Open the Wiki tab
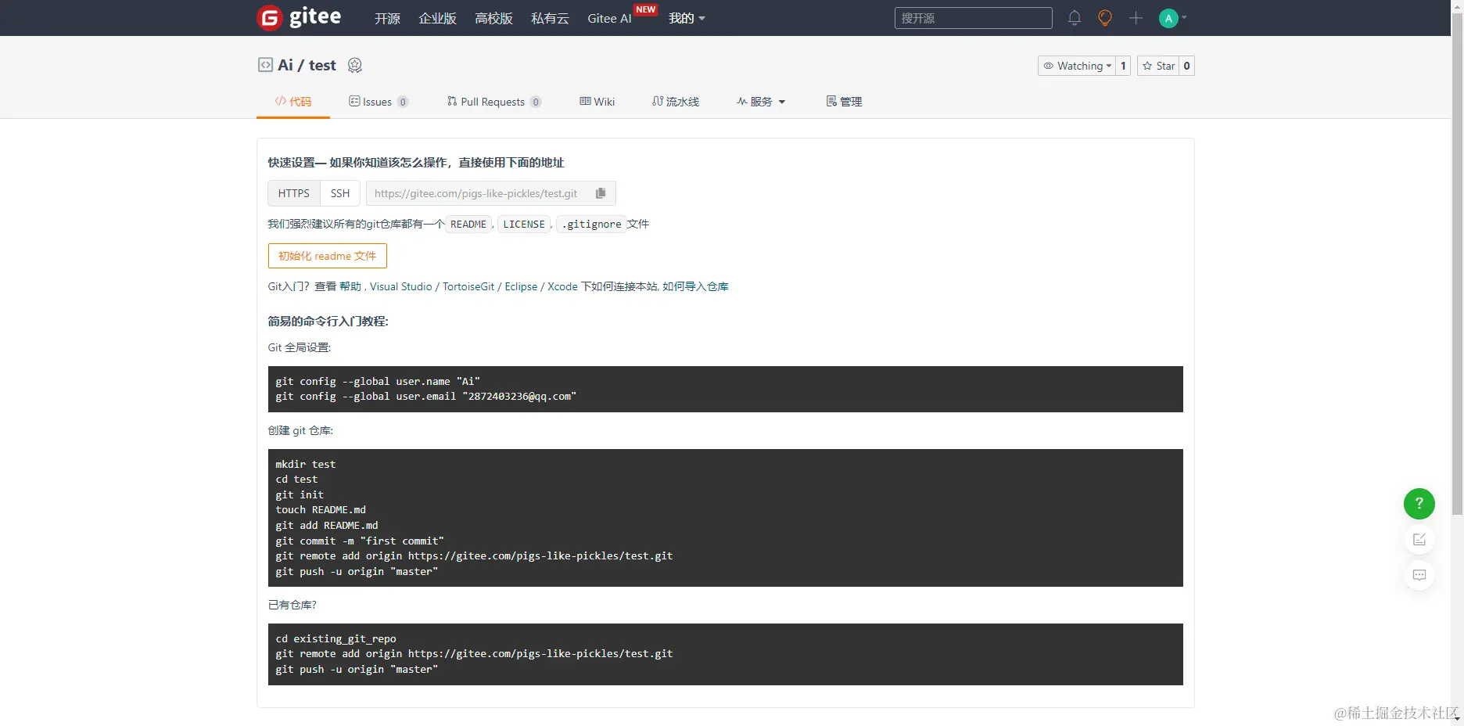Viewport: 1464px width, 726px height. click(x=597, y=102)
